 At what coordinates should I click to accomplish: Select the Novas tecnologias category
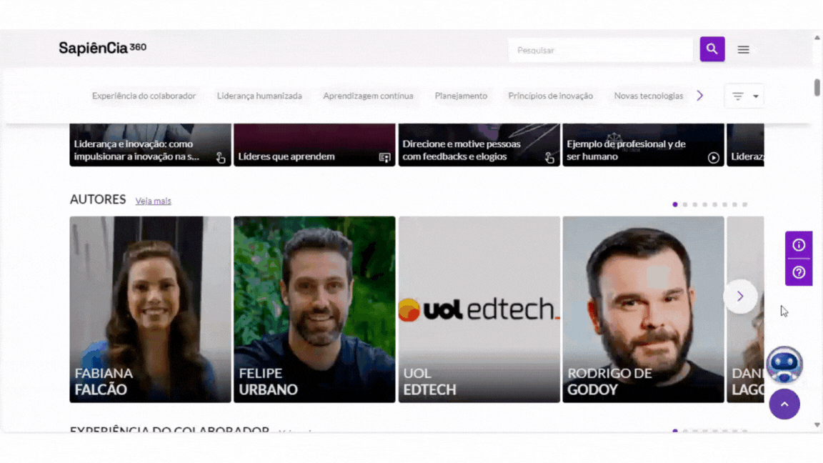(648, 96)
